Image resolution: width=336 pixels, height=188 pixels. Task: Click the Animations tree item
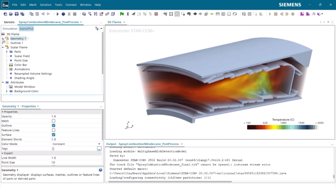22,69
